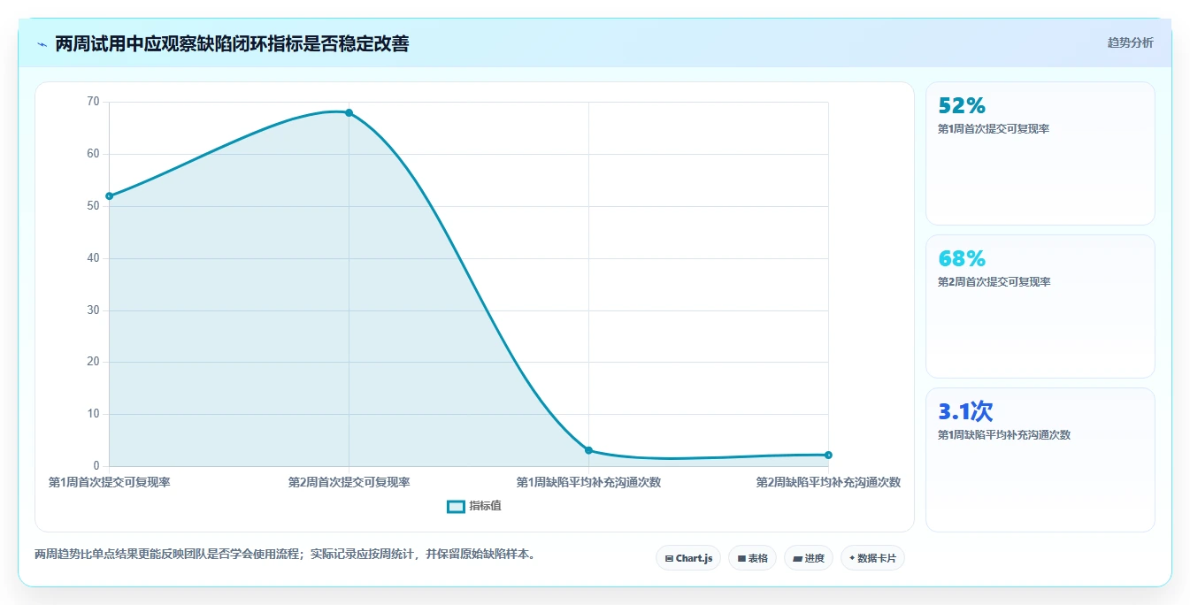Click the y-axis tick 0

click(96, 466)
